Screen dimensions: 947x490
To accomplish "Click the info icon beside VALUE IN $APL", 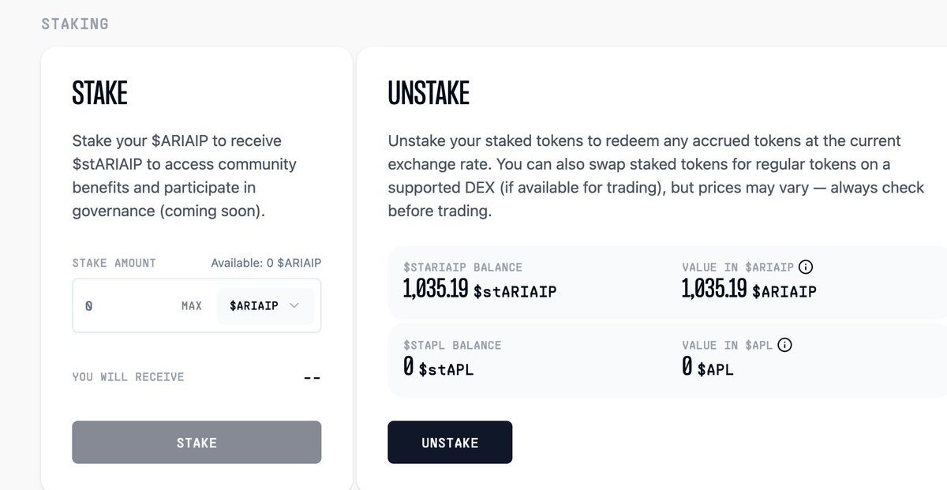I will point(784,345).
